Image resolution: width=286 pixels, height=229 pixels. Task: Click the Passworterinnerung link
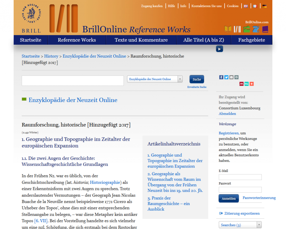click(259, 198)
